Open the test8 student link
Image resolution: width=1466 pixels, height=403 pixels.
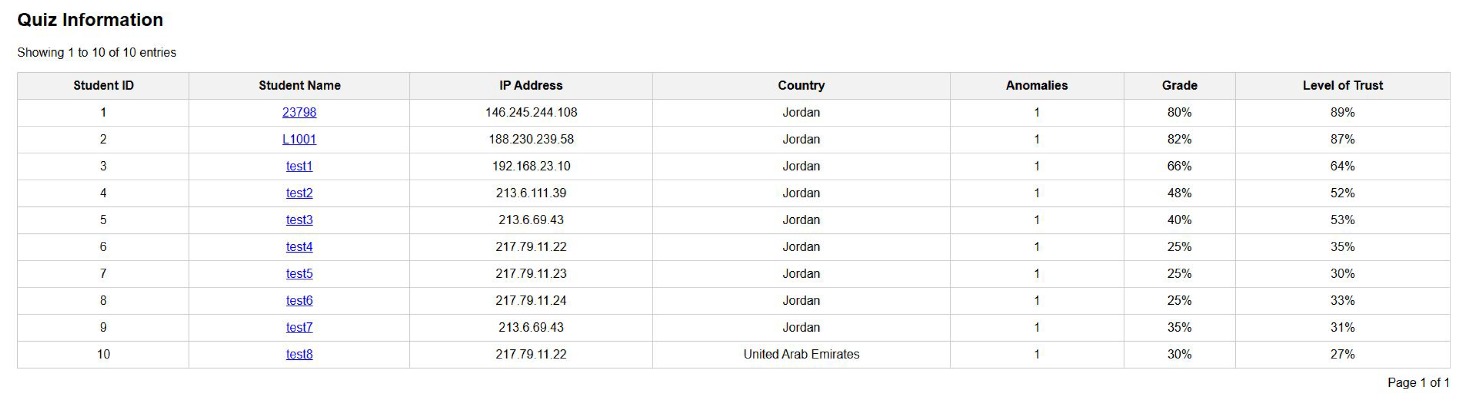coord(299,354)
